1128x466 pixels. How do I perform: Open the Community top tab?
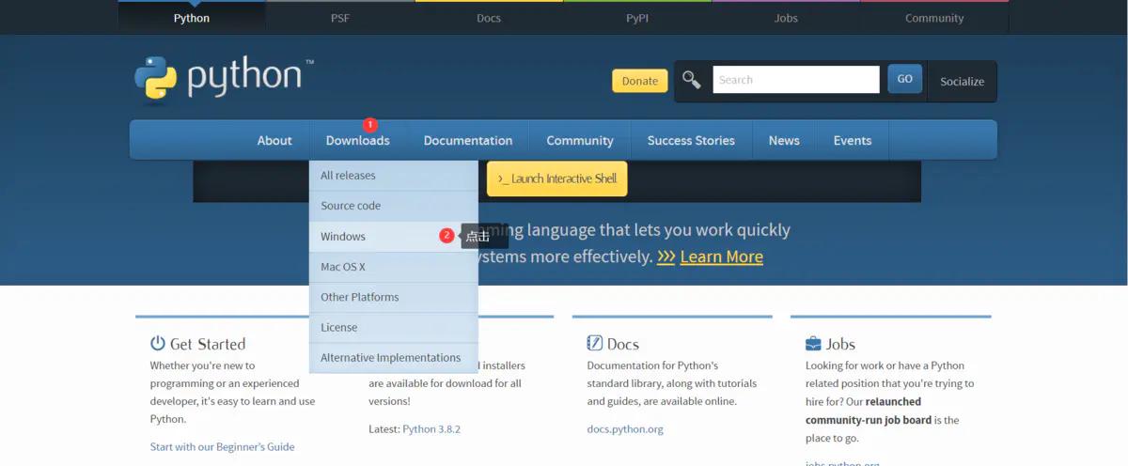coord(934,18)
